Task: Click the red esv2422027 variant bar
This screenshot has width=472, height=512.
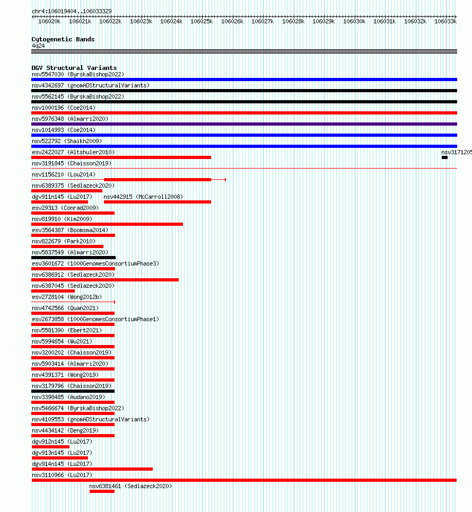Action: click(121, 157)
